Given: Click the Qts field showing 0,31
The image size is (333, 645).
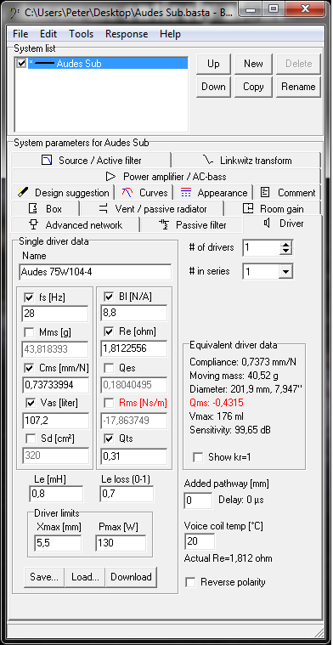Looking at the screenshot, I should tap(134, 456).
